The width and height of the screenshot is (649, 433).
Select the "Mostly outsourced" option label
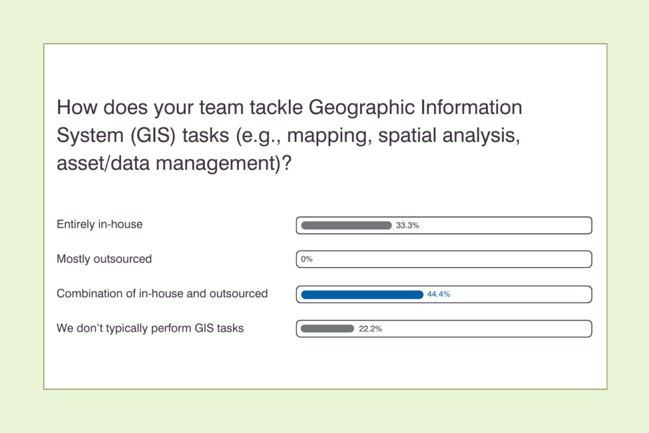(104, 259)
